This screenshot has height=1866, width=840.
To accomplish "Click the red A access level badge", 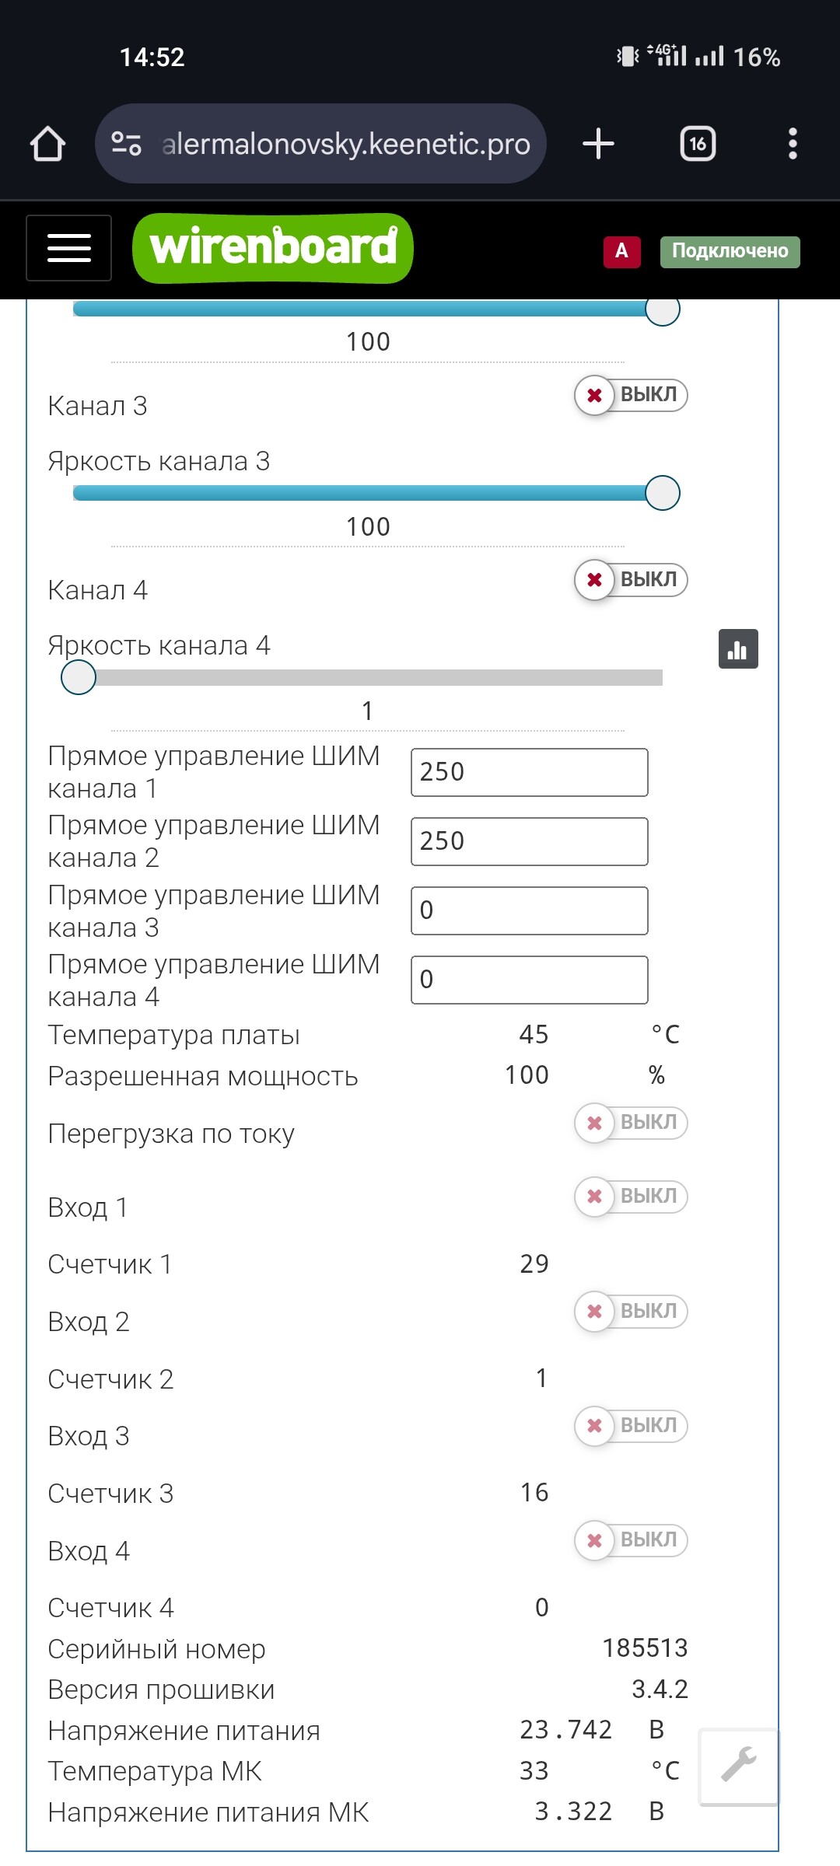I will click(621, 251).
